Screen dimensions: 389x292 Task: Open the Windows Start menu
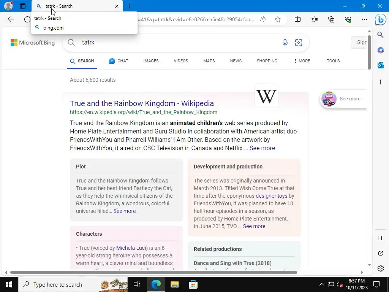tap(9, 284)
